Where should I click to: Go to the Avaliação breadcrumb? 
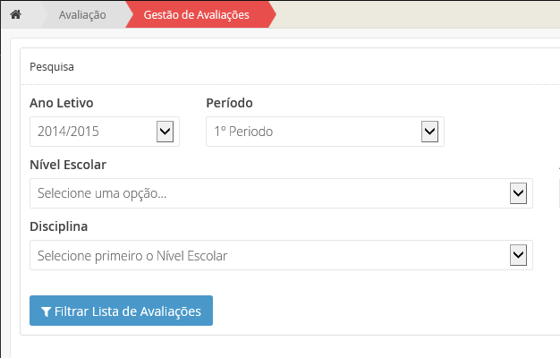pos(82,15)
